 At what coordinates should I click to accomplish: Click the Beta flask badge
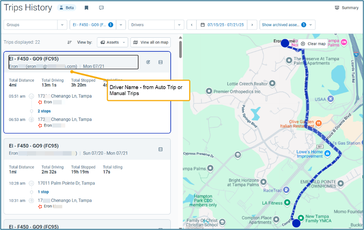(x=67, y=8)
